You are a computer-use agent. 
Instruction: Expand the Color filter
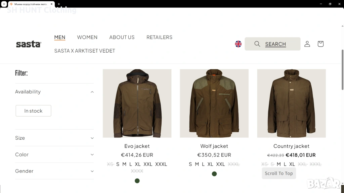[x=54, y=154]
